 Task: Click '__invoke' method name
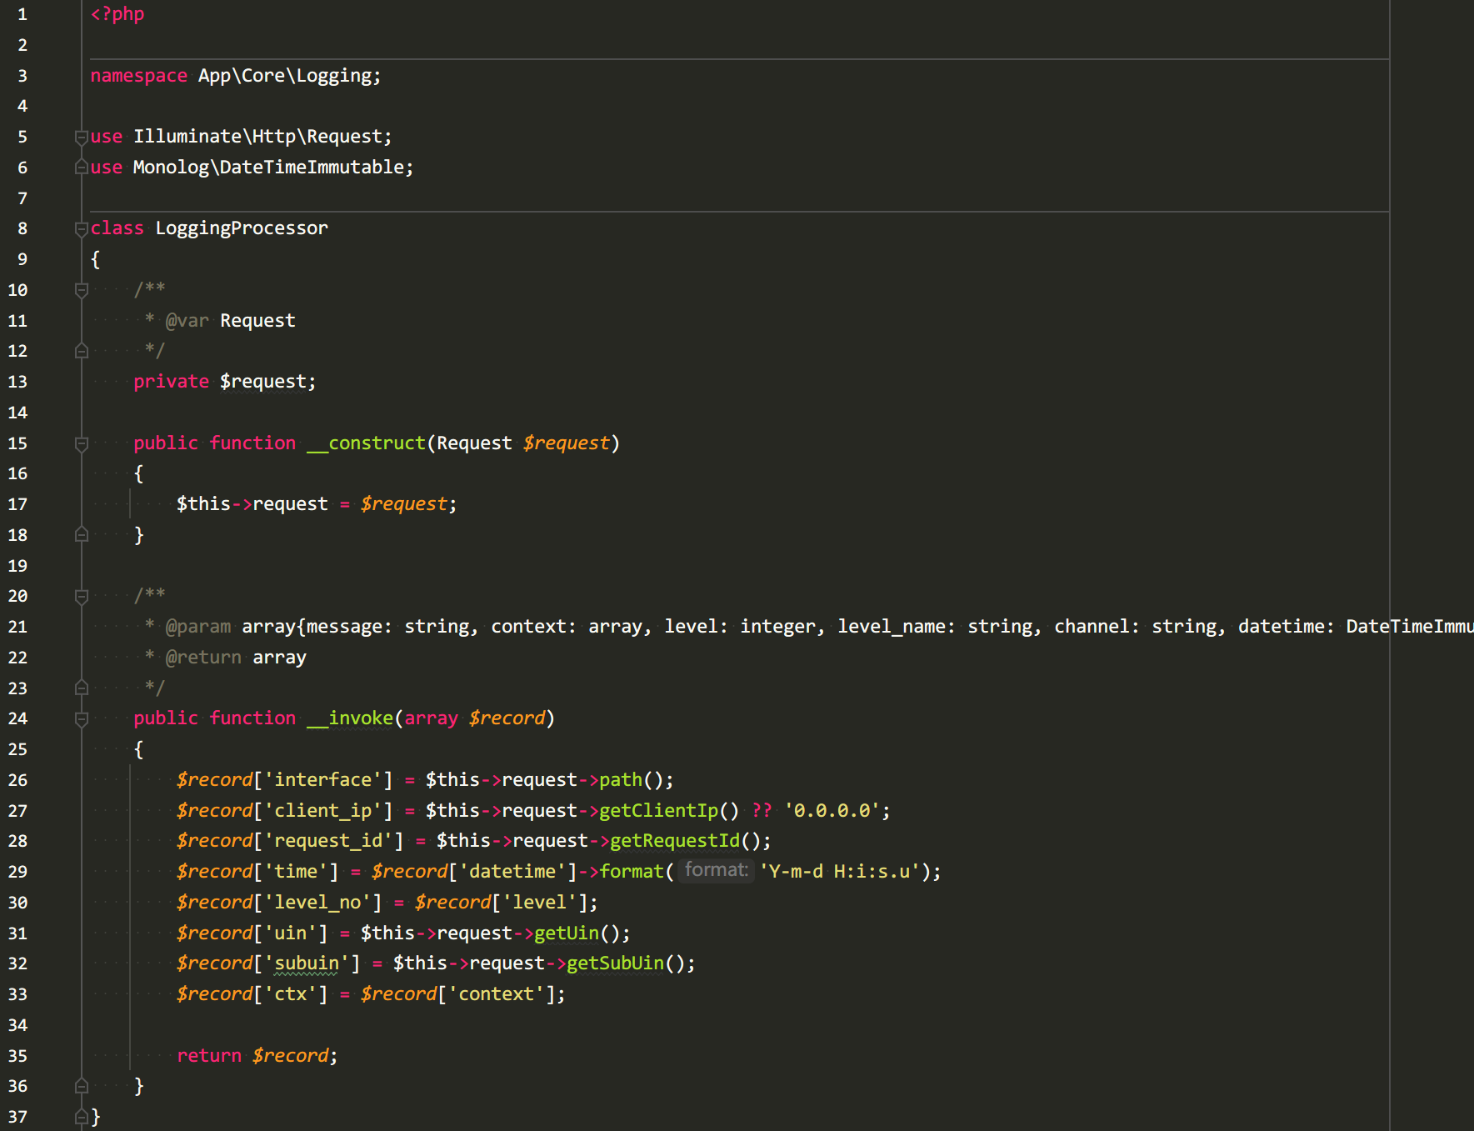[350, 718]
